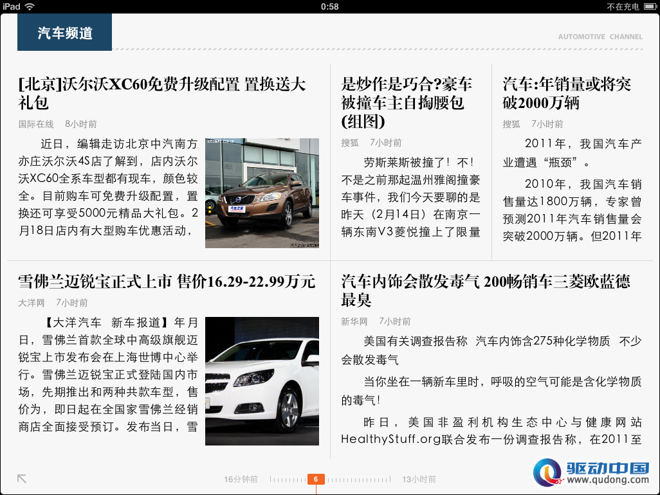660x495 pixels.
Task: Tap the AUTOMOTIVE CHANNEL label
Action: (600, 37)
